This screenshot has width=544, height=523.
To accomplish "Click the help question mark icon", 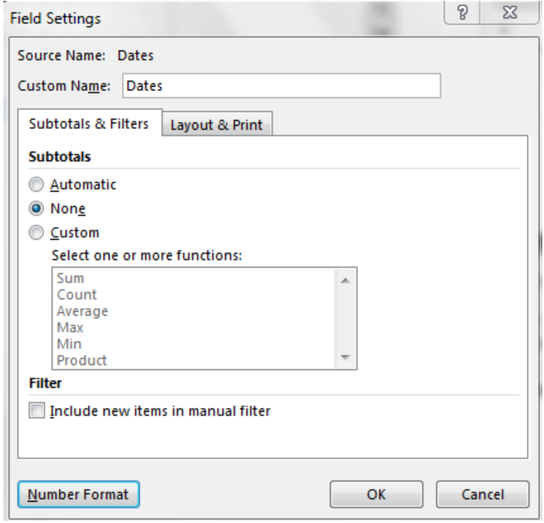I will pos(462,13).
